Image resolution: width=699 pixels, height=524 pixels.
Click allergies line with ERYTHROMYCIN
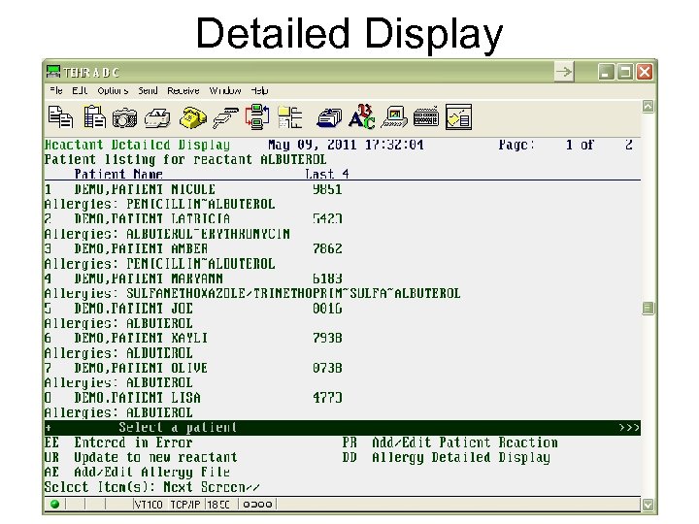[167, 234]
